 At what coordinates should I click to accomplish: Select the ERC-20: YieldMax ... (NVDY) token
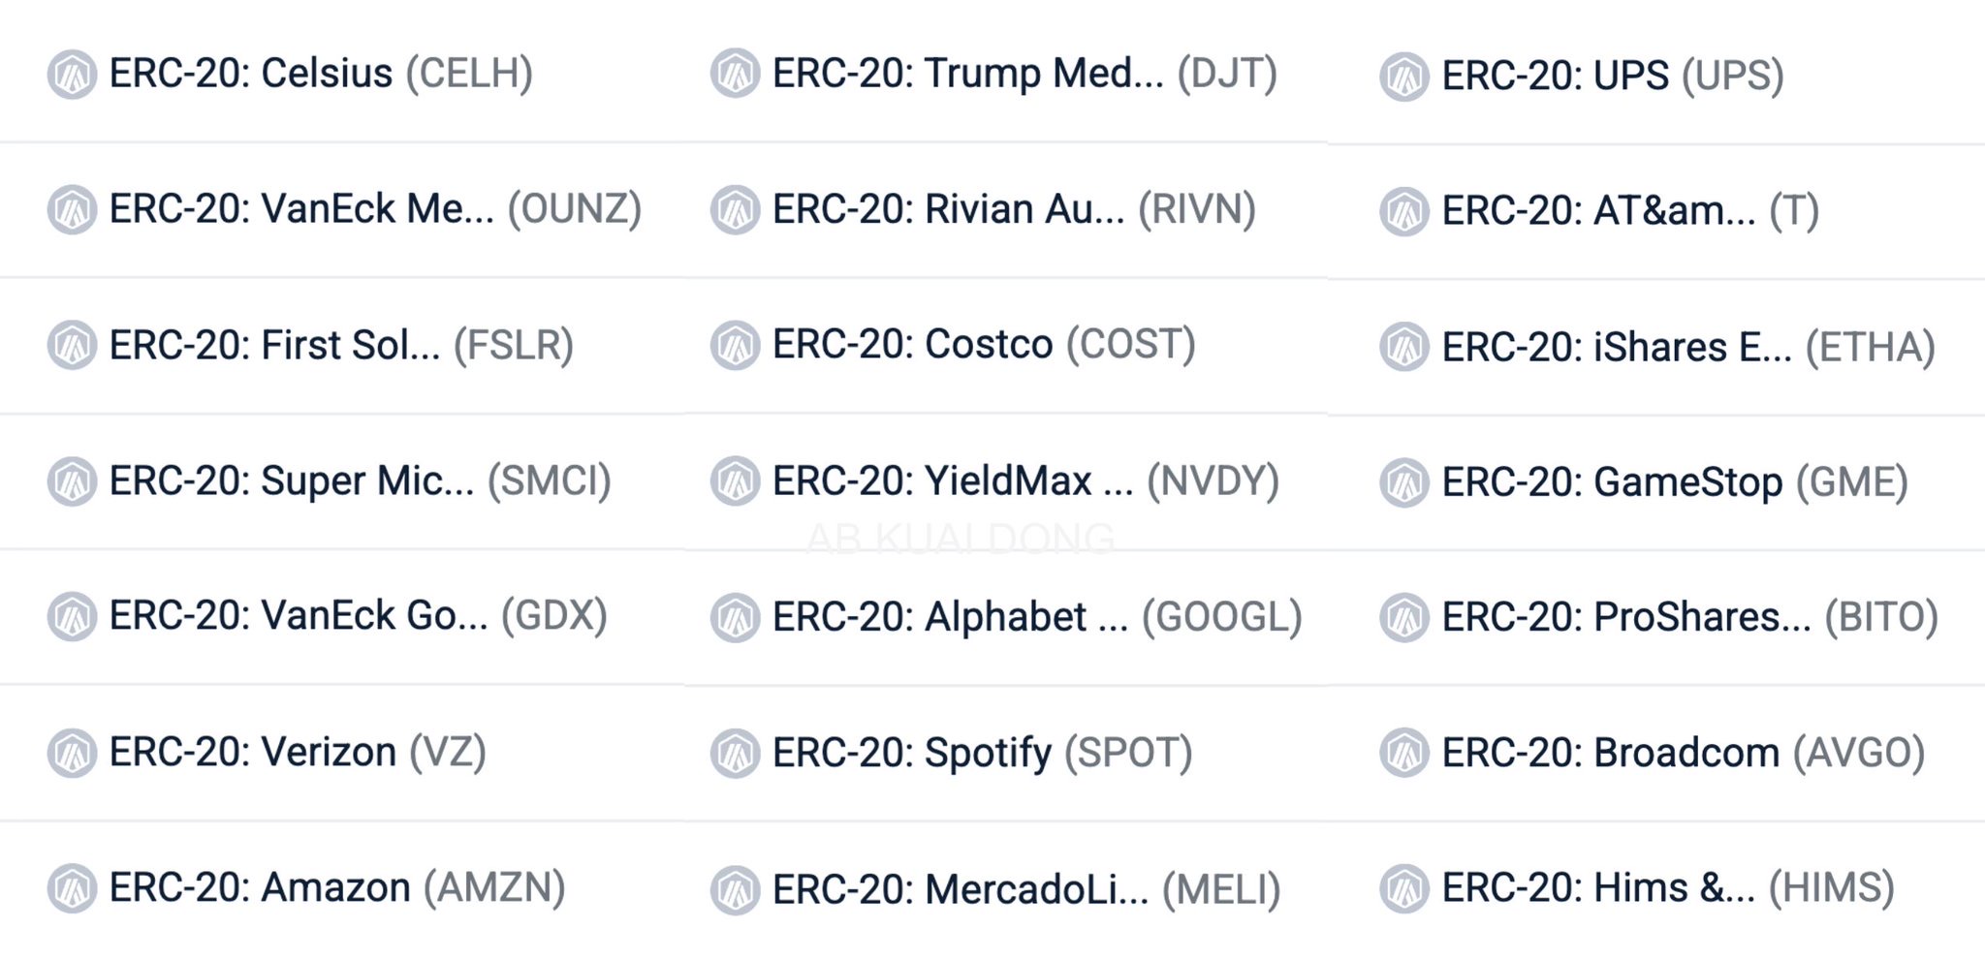click(x=1024, y=481)
